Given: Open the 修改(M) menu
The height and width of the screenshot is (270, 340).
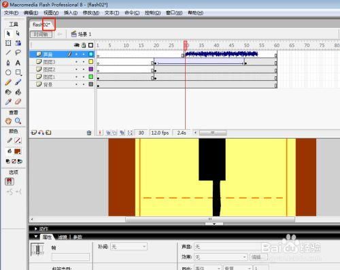Looking at the screenshot, I should point(91,13).
